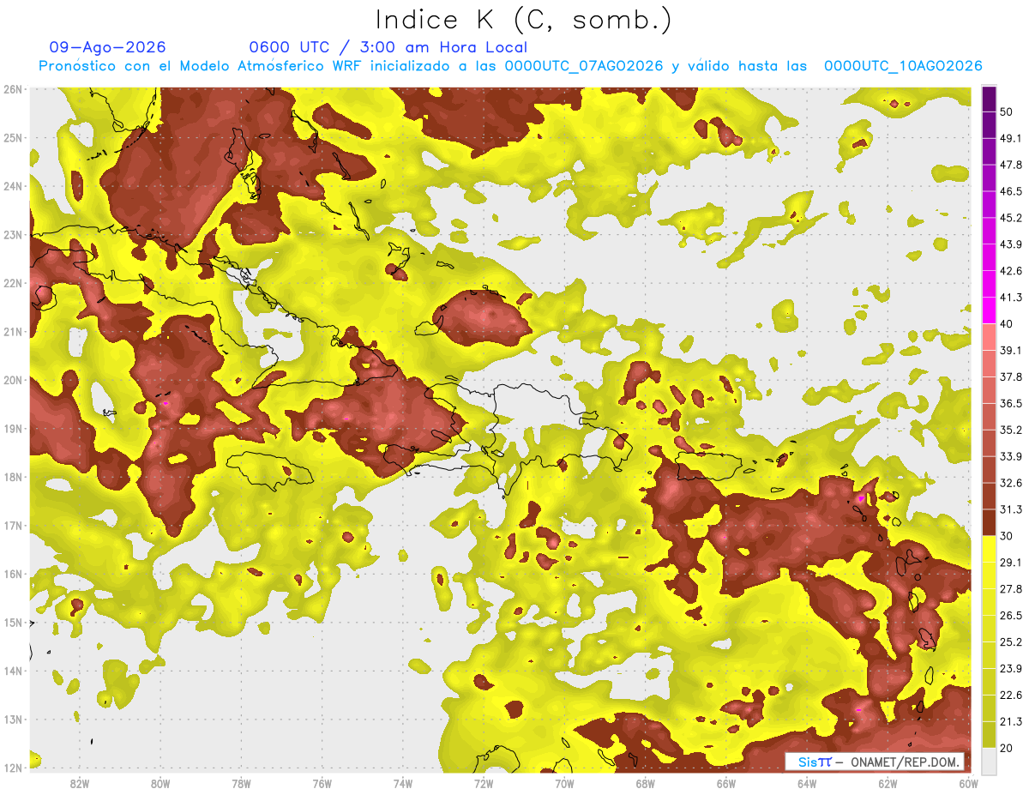Image resolution: width=1029 pixels, height=795 pixels.
Task: Click the color bar value '35.2'
Action: 1010,430
